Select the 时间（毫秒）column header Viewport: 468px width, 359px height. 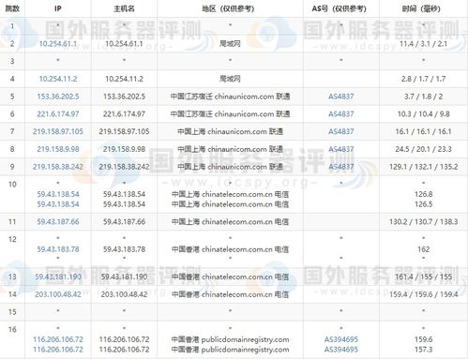click(x=421, y=8)
